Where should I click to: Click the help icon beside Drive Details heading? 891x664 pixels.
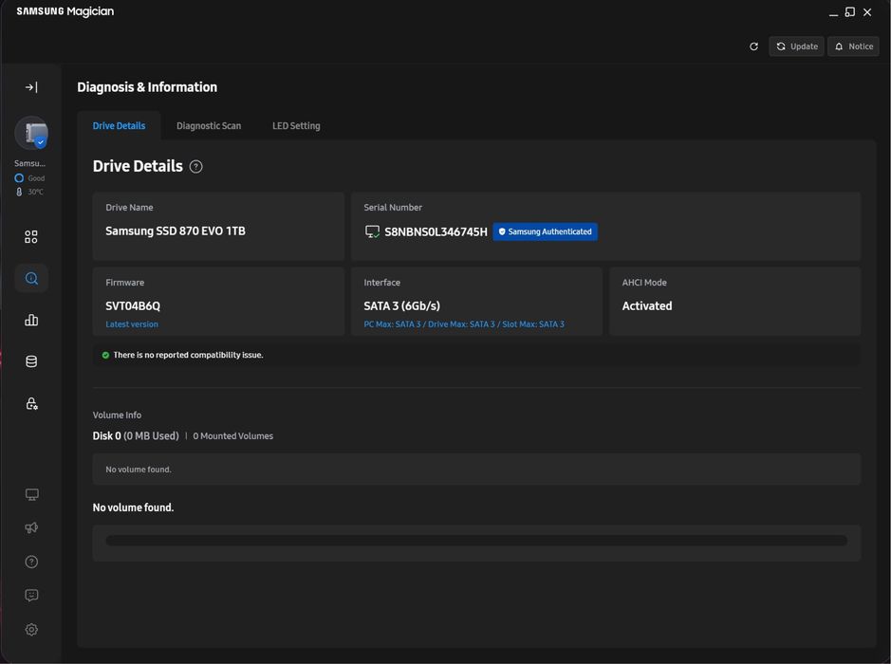(x=196, y=166)
